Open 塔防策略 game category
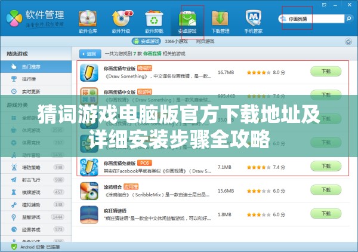358x252 pixels. coord(36,167)
